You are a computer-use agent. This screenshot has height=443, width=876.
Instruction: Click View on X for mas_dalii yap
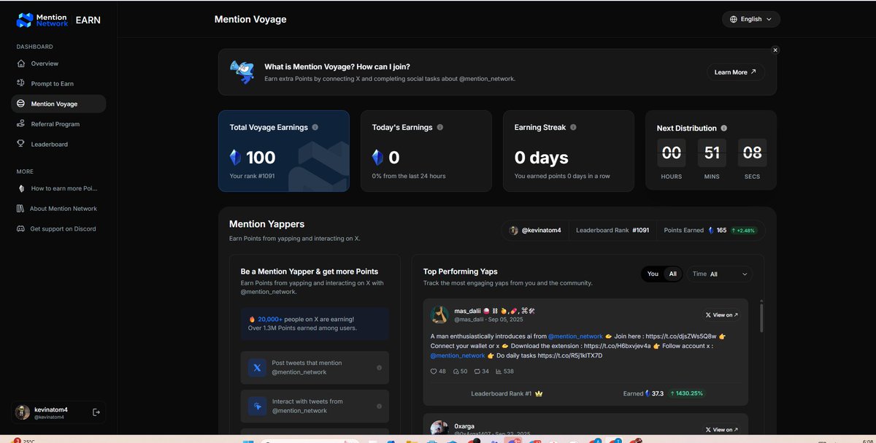click(x=721, y=315)
